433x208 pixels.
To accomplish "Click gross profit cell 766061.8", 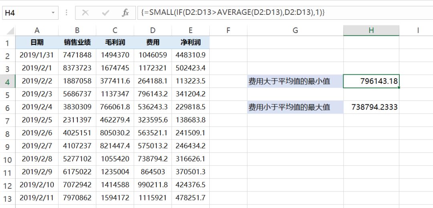I will click(115, 107).
